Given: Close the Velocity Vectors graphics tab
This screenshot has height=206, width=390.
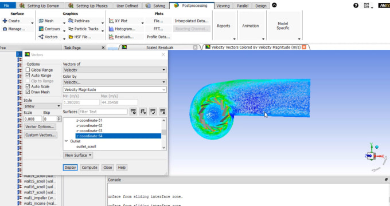Looking at the screenshot, I should pos(304,47).
